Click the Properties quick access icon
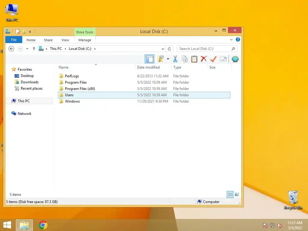308x231 pixels. 18,31
